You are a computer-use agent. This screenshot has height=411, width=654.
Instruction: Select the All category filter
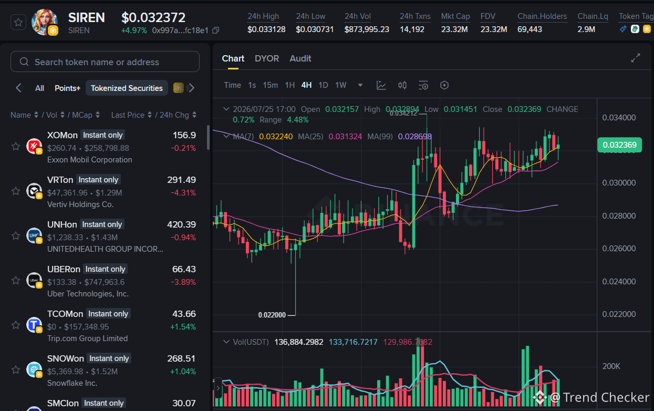[x=39, y=88]
